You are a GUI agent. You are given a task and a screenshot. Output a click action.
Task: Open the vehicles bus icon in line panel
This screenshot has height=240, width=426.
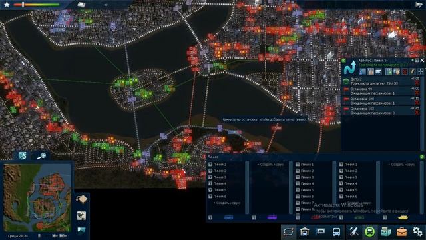(x=379, y=71)
